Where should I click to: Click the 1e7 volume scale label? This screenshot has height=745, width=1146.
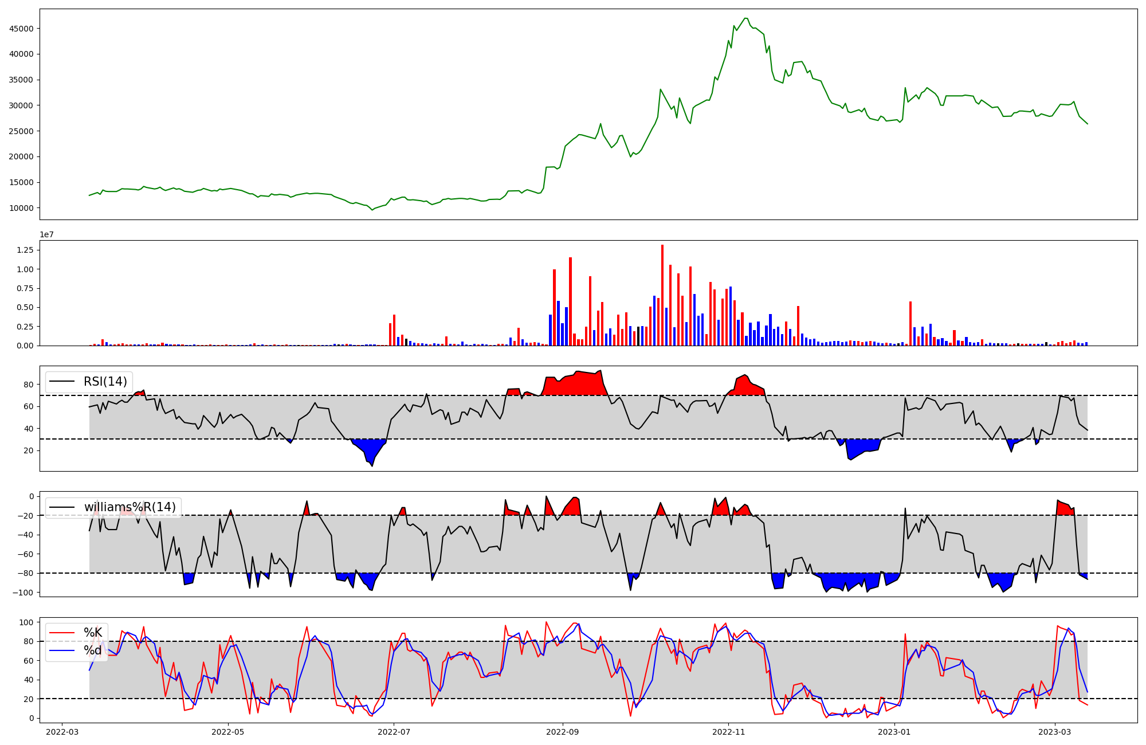point(46,234)
